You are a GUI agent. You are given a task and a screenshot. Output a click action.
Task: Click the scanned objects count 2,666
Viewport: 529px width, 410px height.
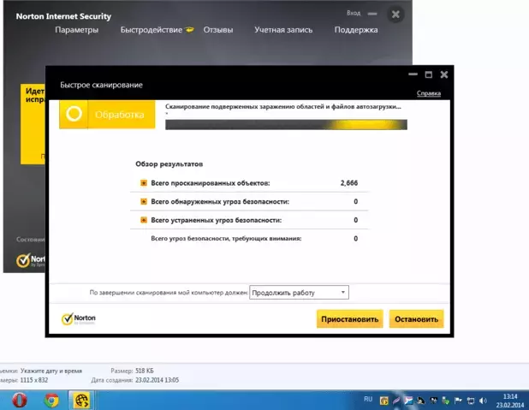click(x=349, y=183)
